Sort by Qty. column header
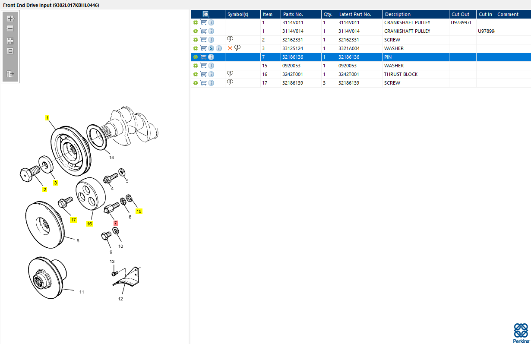This screenshot has width=531, height=344. click(x=329, y=14)
